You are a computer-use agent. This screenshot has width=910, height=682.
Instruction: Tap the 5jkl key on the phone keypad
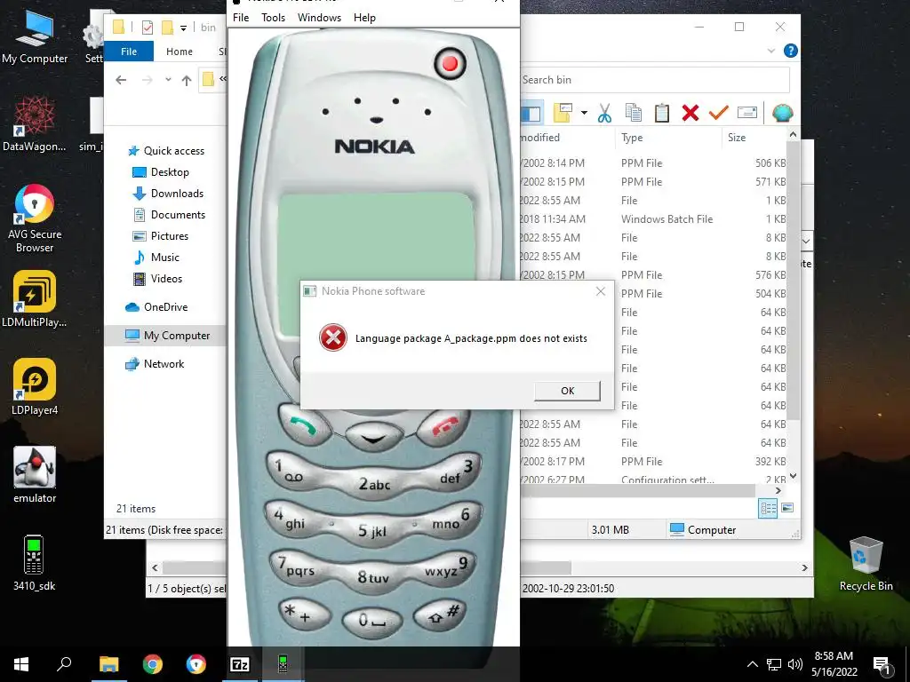(x=372, y=530)
